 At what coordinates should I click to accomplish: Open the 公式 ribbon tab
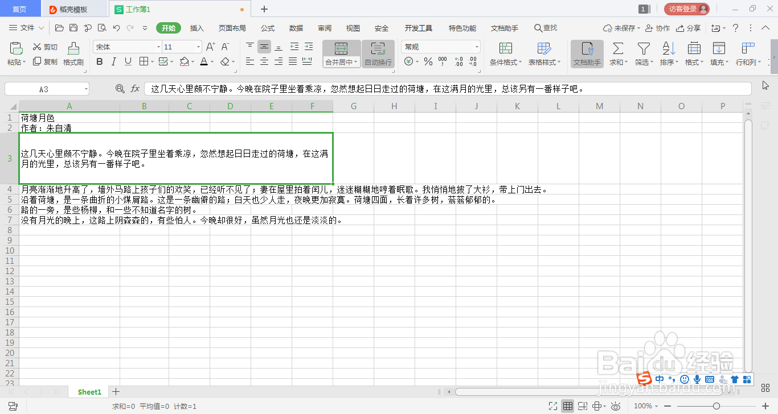pos(268,28)
